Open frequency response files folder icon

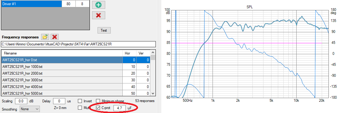point(45,37)
